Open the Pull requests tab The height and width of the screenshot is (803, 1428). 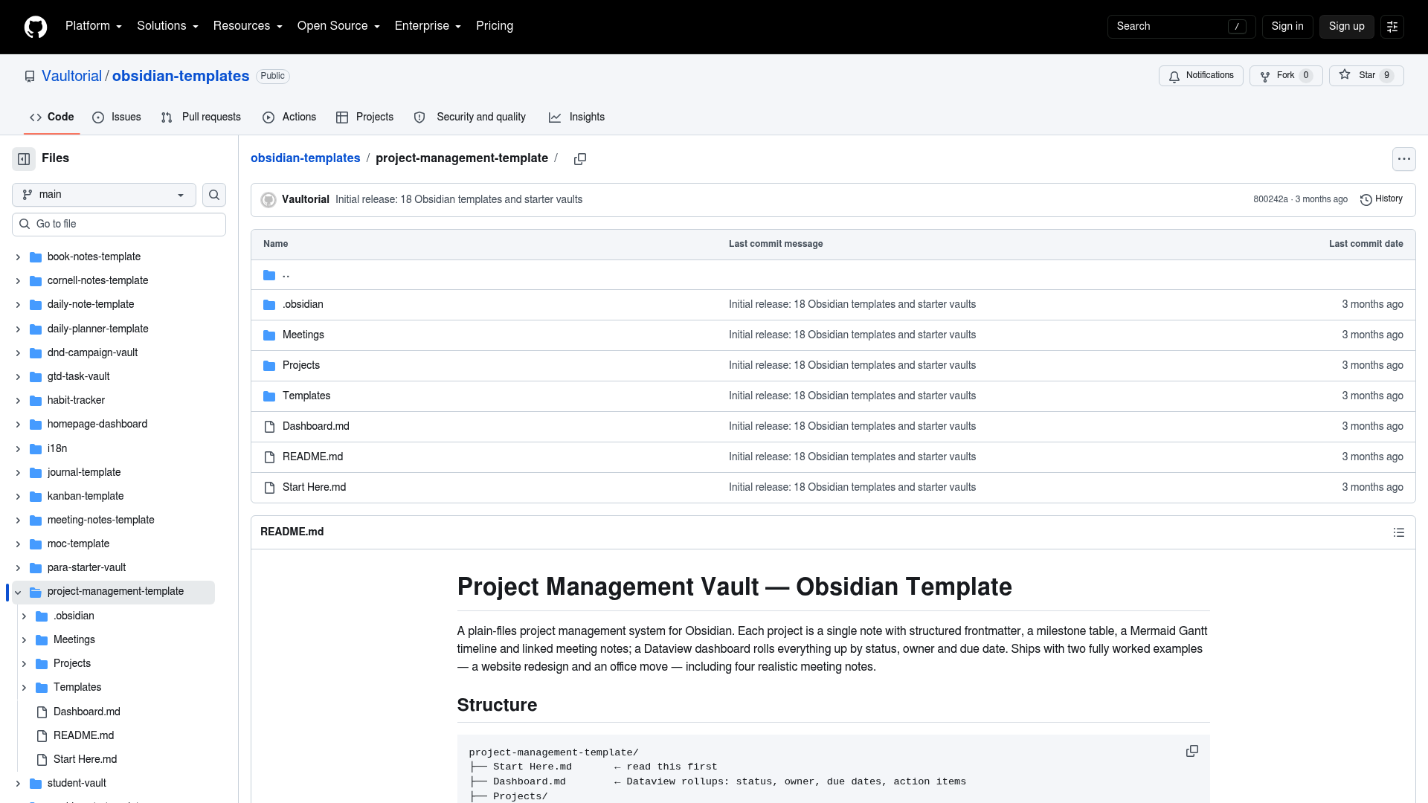coord(201,117)
